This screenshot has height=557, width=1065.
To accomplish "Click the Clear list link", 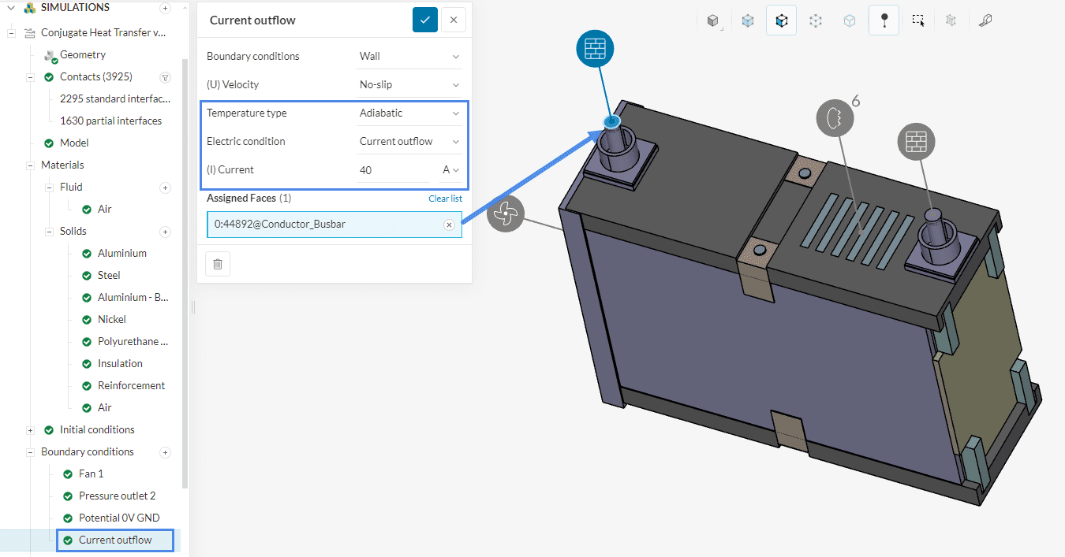I will point(445,199).
